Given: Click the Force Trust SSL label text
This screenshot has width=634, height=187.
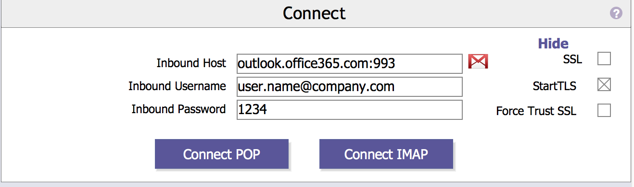Looking at the screenshot, I should pyautogui.click(x=536, y=112).
